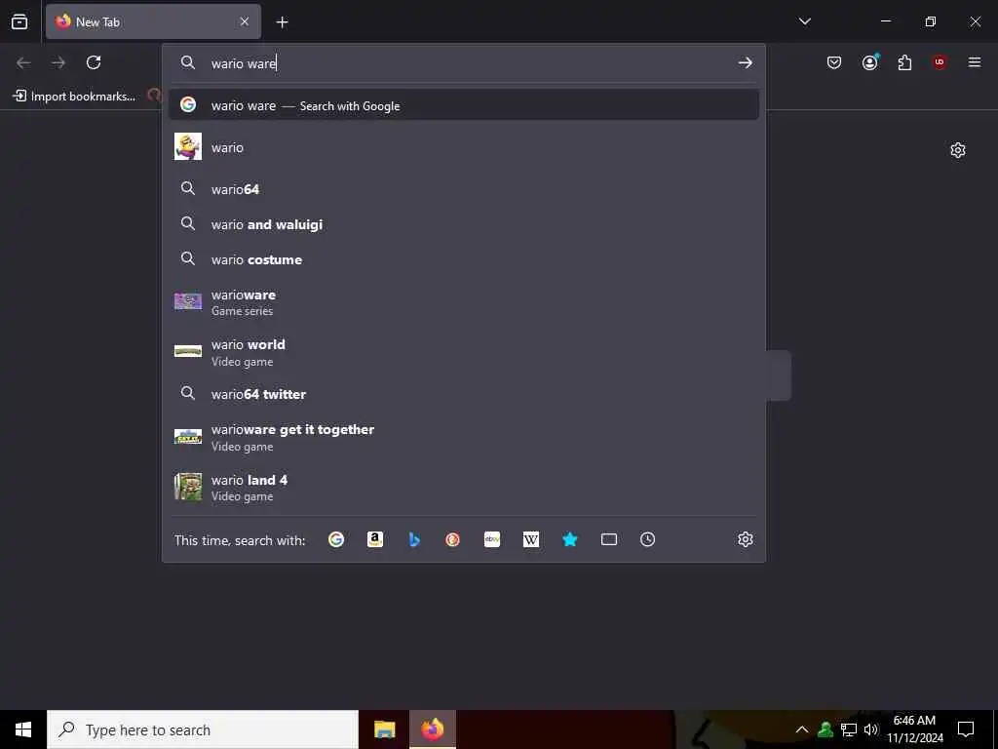Close the New Tab tab
The height and width of the screenshot is (749, 998).
pyautogui.click(x=245, y=21)
